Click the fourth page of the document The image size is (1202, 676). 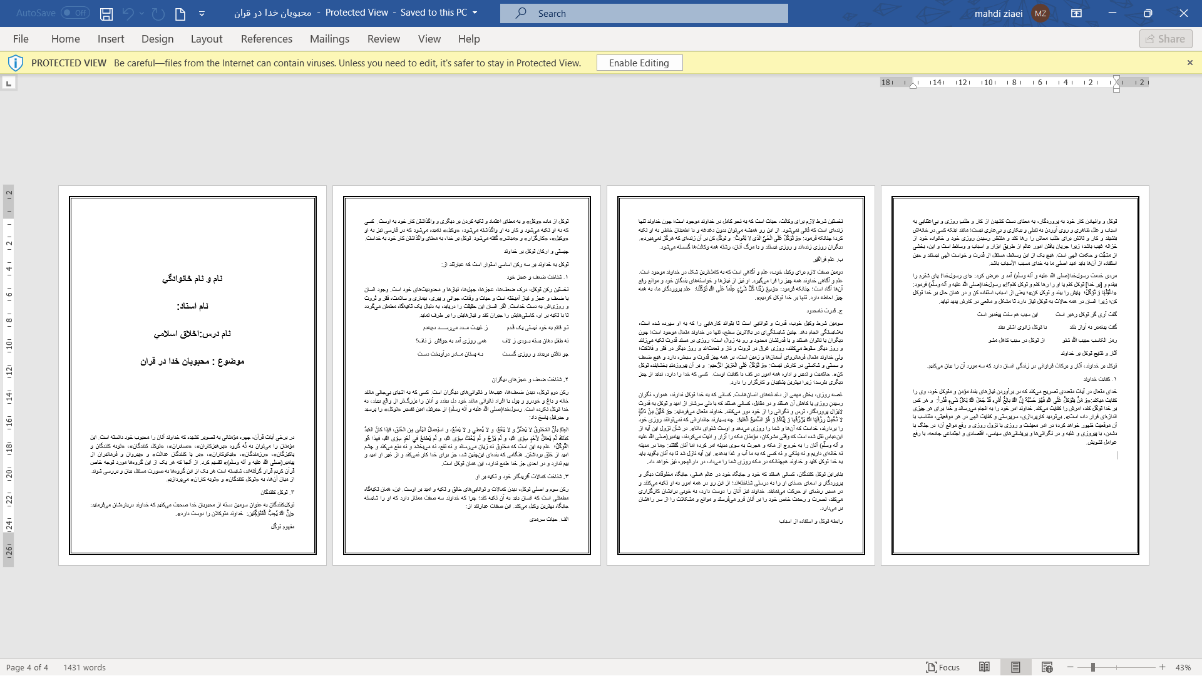pyautogui.click(x=1015, y=376)
